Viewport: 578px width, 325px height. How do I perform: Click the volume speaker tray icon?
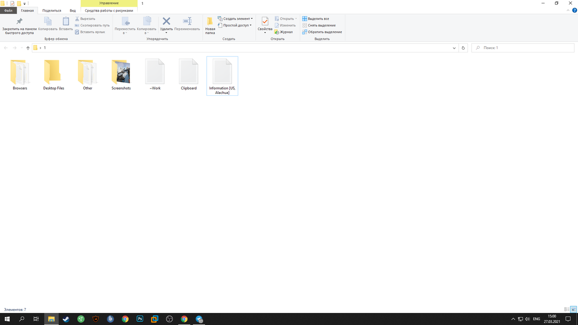tap(527, 319)
